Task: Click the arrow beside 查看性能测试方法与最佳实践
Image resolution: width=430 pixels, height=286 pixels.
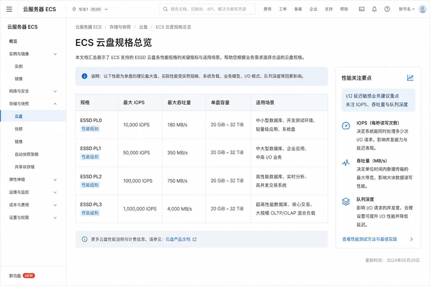Action: click(x=412, y=239)
